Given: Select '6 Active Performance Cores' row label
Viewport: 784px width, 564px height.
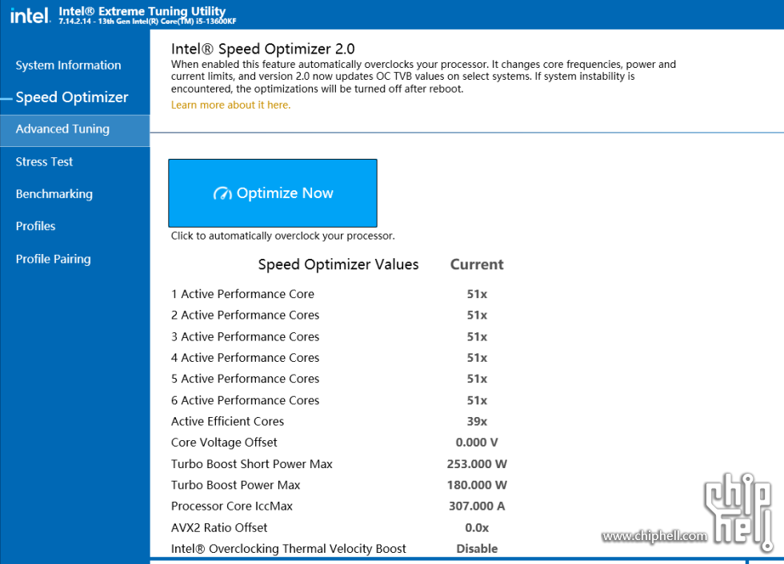Looking at the screenshot, I should pos(245,400).
